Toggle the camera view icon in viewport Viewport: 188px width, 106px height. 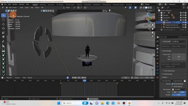click(x=152, y=32)
